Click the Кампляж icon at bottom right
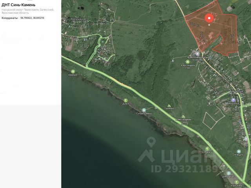The image size is (251, 188). point(236,183)
